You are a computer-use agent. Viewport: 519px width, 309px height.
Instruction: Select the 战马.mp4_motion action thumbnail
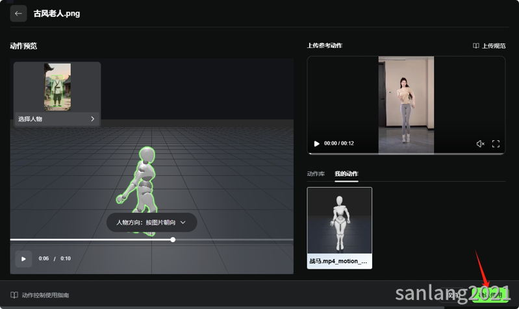(x=339, y=228)
